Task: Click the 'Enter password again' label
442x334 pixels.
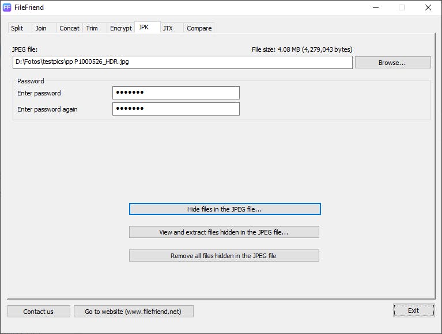Action: (x=47, y=109)
